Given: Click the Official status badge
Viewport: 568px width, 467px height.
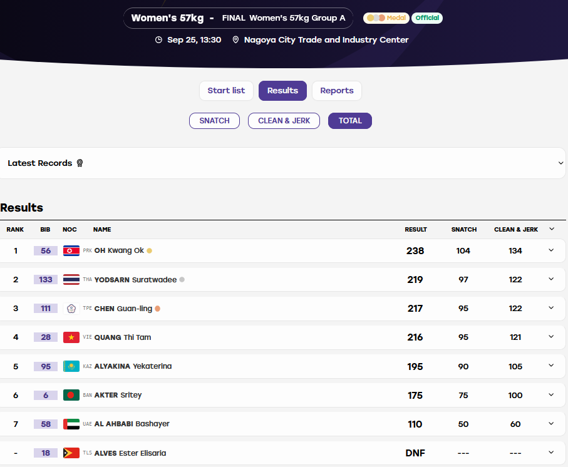Looking at the screenshot, I should click(x=427, y=18).
